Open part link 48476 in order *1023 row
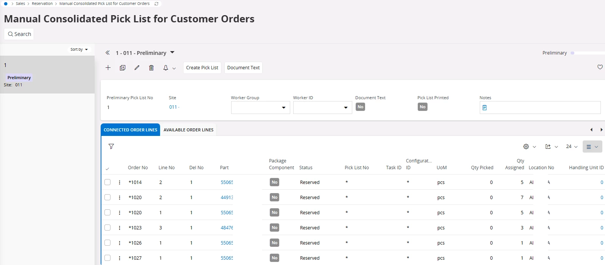Viewport: 605px width, 265px height. 227,228
